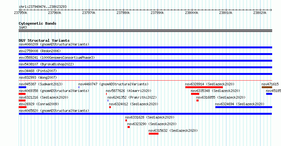Click the small red bar under nsv6316855
This screenshot has width=281, height=146.
click(197, 100)
